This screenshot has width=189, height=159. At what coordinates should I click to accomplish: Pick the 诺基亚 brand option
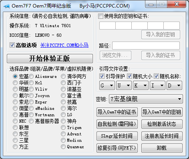pos(63,89)
